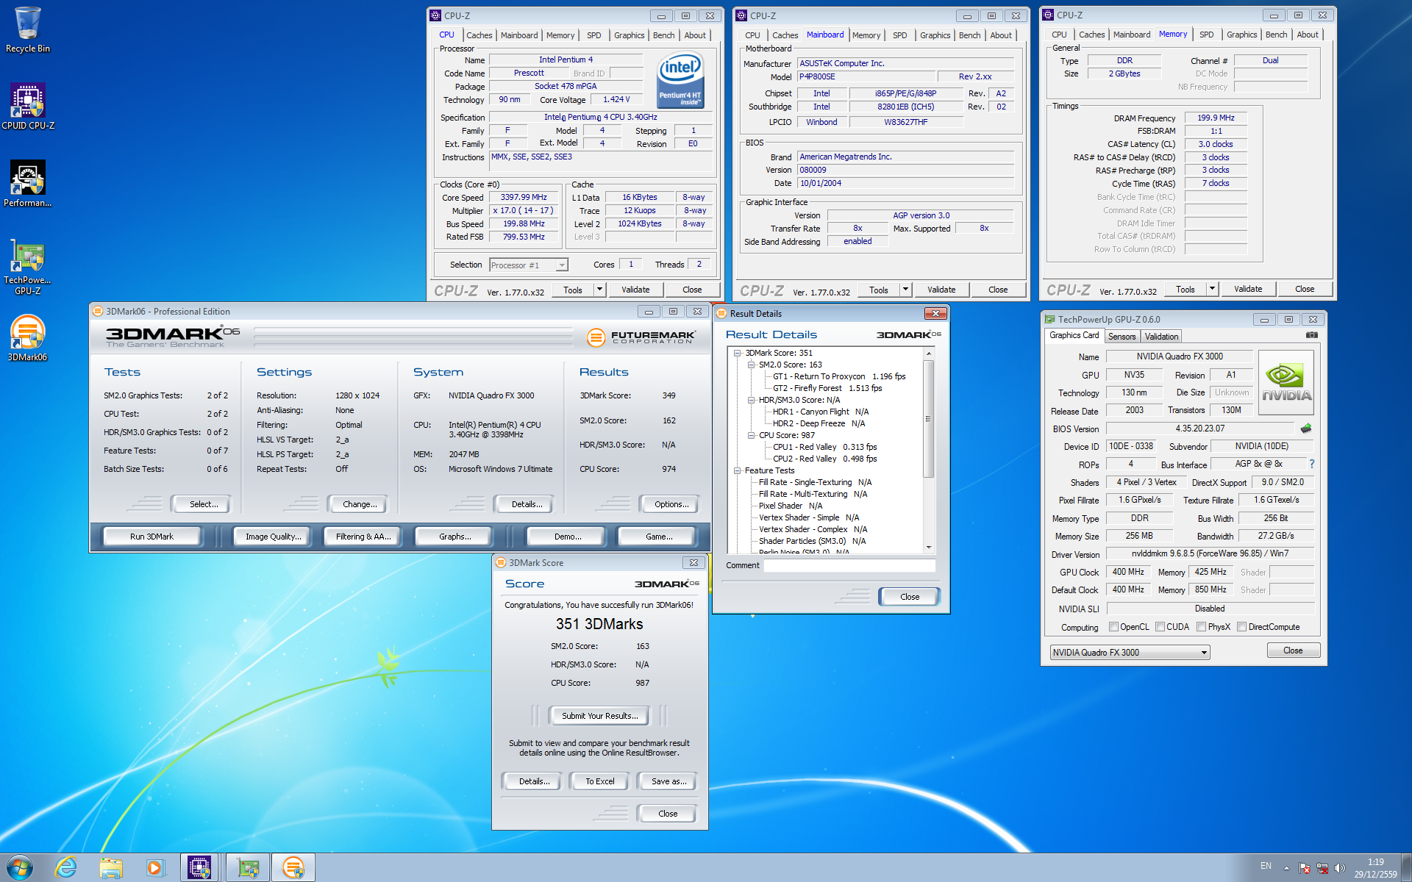Viewport: 1412px width, 882px height.
Task: Click the Windows Start orb
Action: pos(20,867)
